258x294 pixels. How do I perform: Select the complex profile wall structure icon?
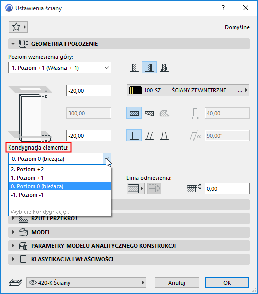pos(164,67)
